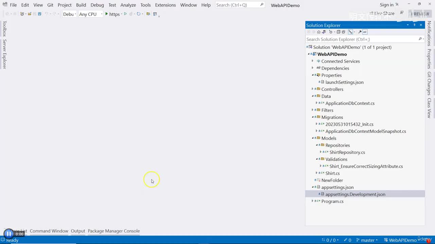Click the WebAPIDemo repository status button
The width and height of the screenshot is (435, 244).
(x=402, y=240)
